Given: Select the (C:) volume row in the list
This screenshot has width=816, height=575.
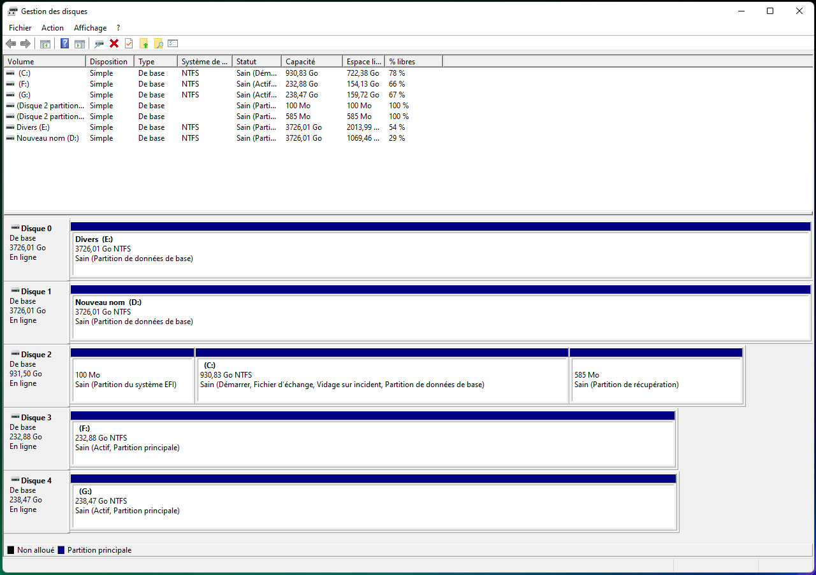Looking at the screenshot, I should (223, 73).
